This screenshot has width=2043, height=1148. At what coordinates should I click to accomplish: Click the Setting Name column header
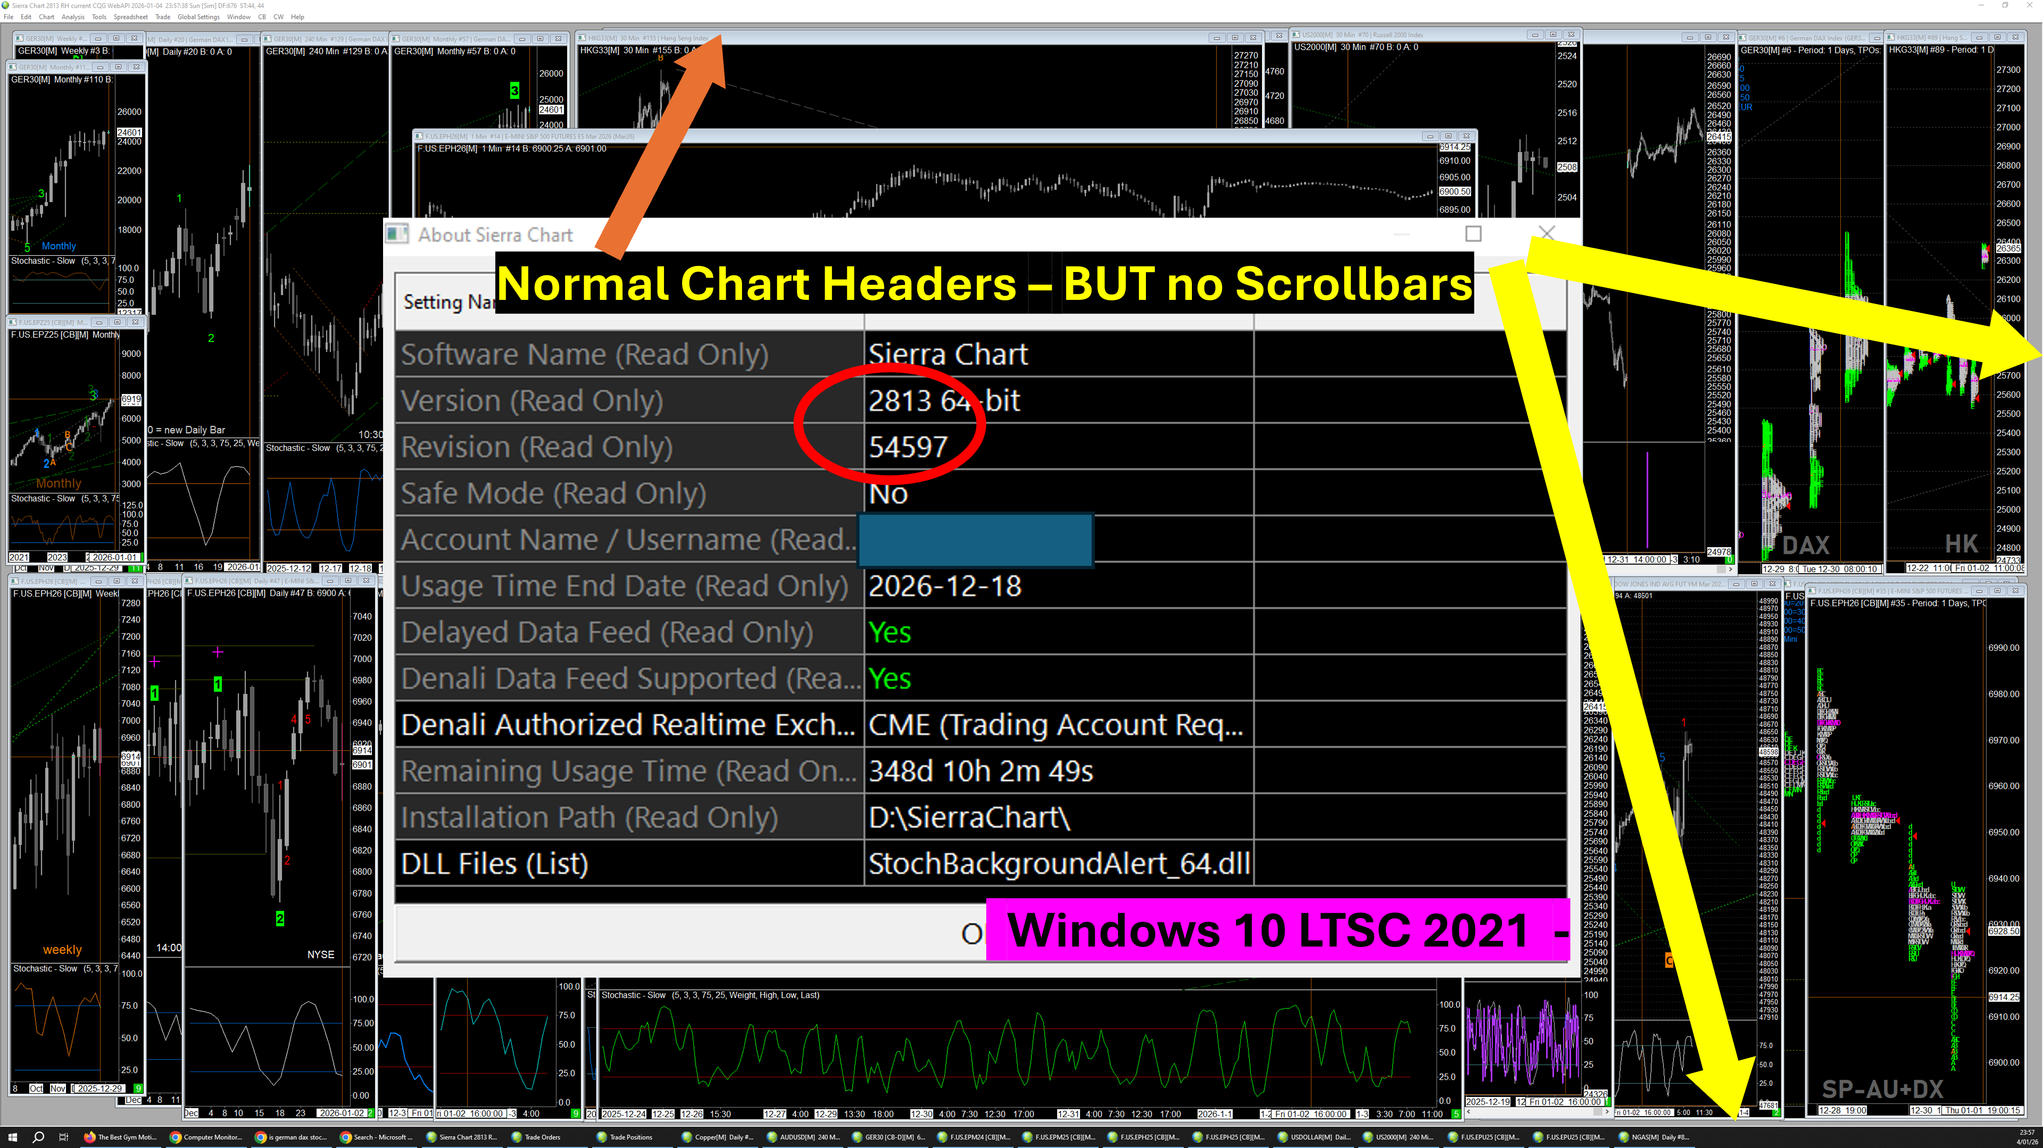click(x=444, y=302)
